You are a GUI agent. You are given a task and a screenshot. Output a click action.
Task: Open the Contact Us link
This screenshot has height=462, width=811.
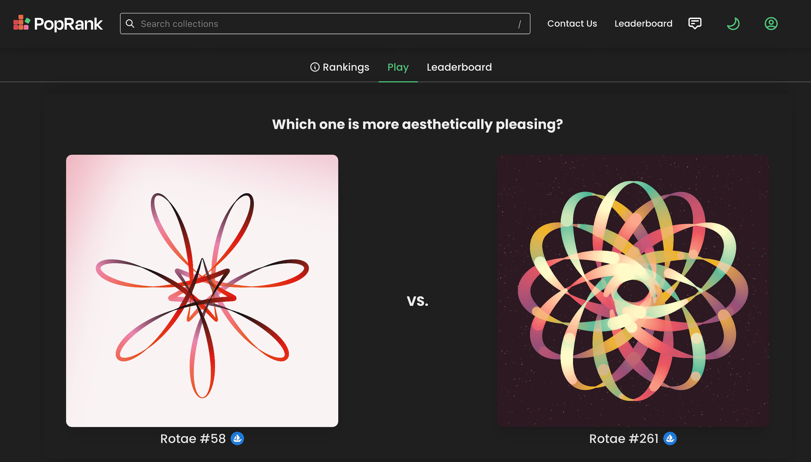click(x=572, y=24)
